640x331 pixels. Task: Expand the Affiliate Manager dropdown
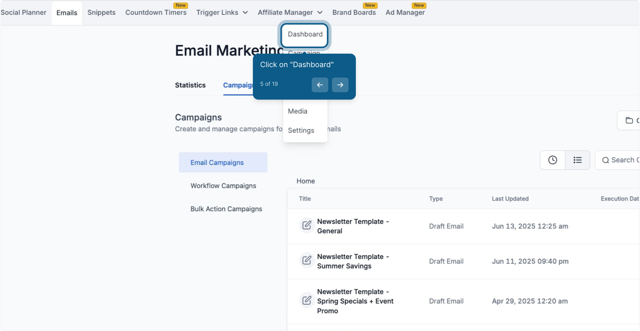point(290,13)
